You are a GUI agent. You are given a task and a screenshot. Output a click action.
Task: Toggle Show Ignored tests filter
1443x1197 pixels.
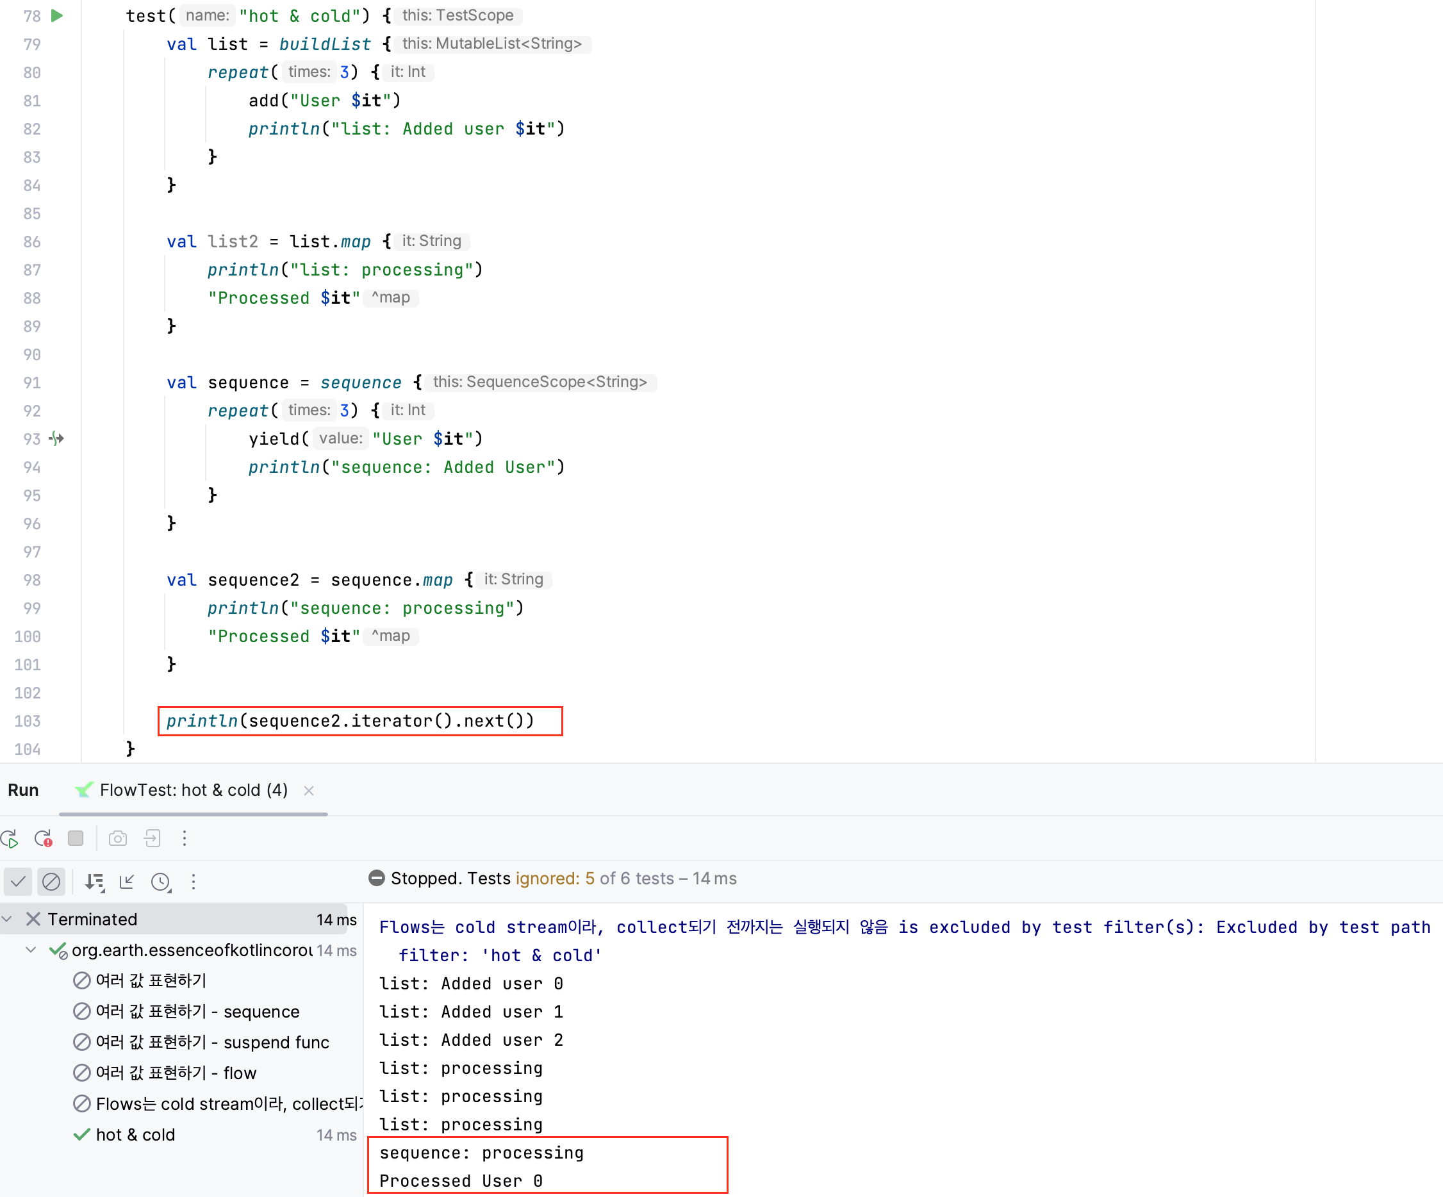51,882
